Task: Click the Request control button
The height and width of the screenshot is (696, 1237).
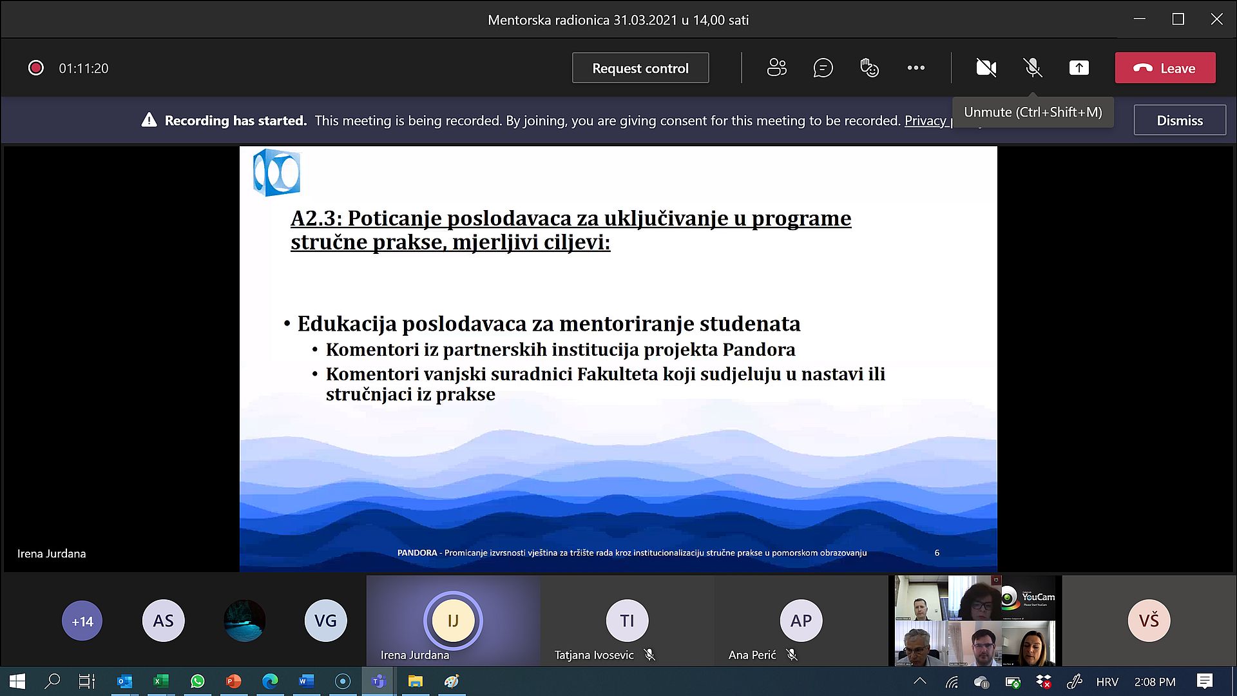Action: (x=640, y=68)
